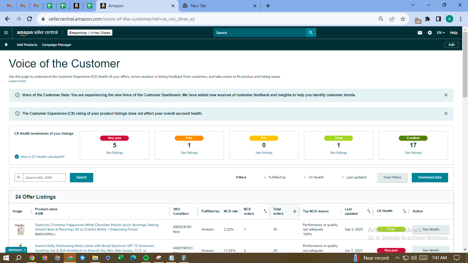Click the Download data button

tap(430, 177)
